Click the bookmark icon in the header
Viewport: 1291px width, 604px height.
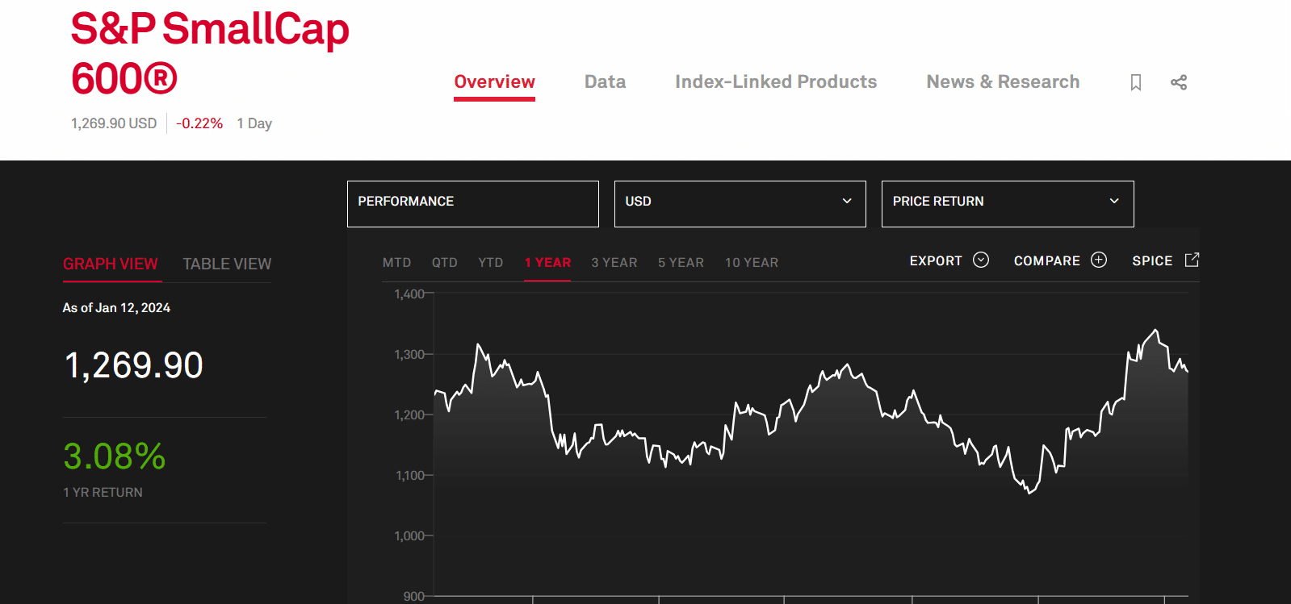tap(1135, 82)
